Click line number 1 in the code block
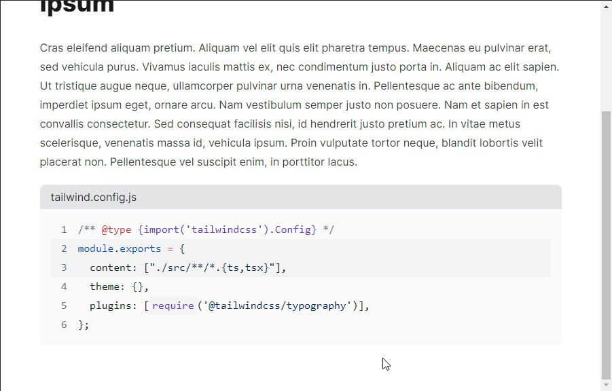Image resolution: width=612 pixels, height=391 pixels. [x=64, y=229]
